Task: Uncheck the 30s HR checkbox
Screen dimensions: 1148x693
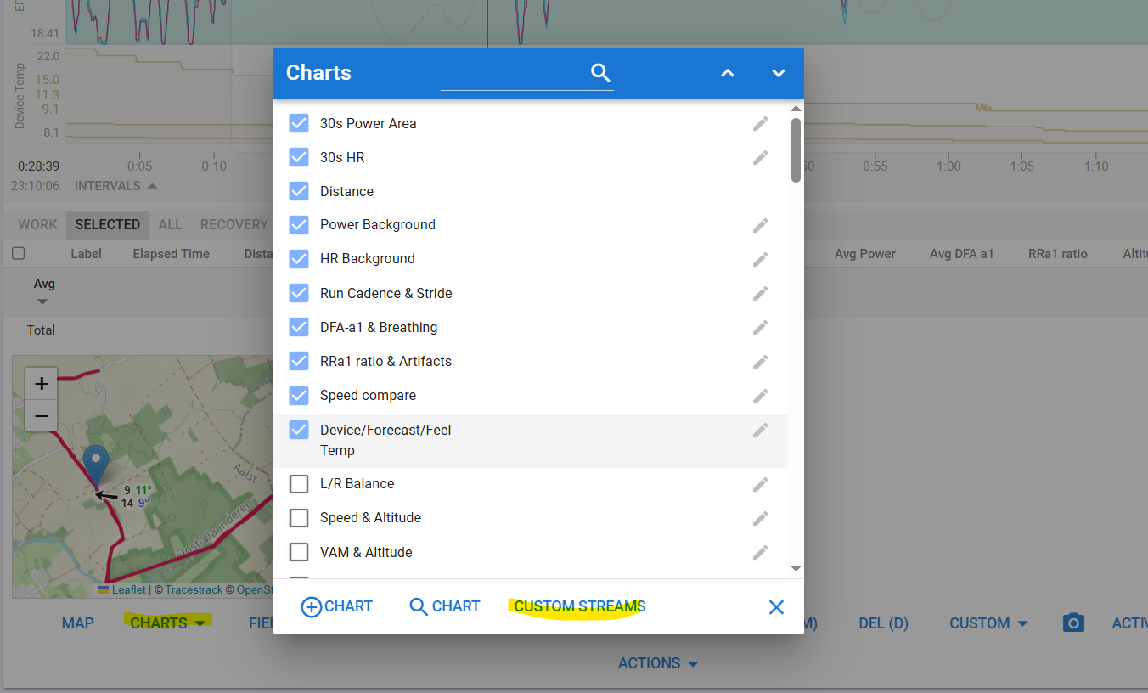Action: 299,157
